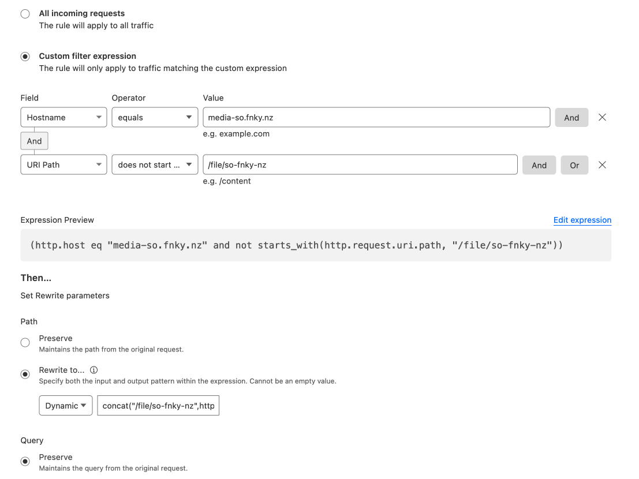Select Preserve under the Query section
This screenshot has width=639, height=479.
pos(25,462)
